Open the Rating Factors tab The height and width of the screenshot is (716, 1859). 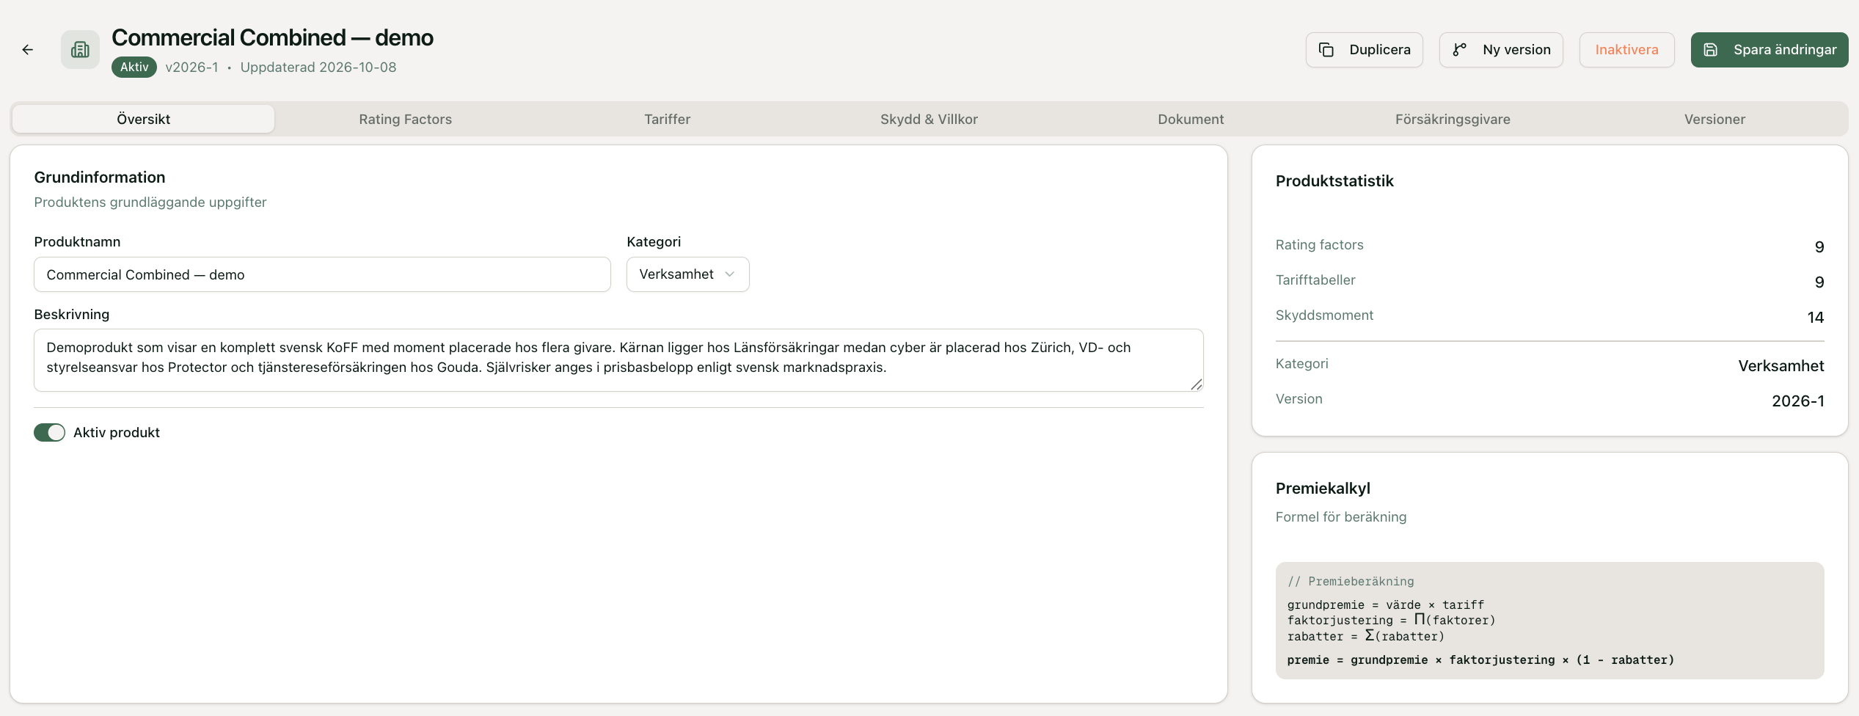[405, 119]
